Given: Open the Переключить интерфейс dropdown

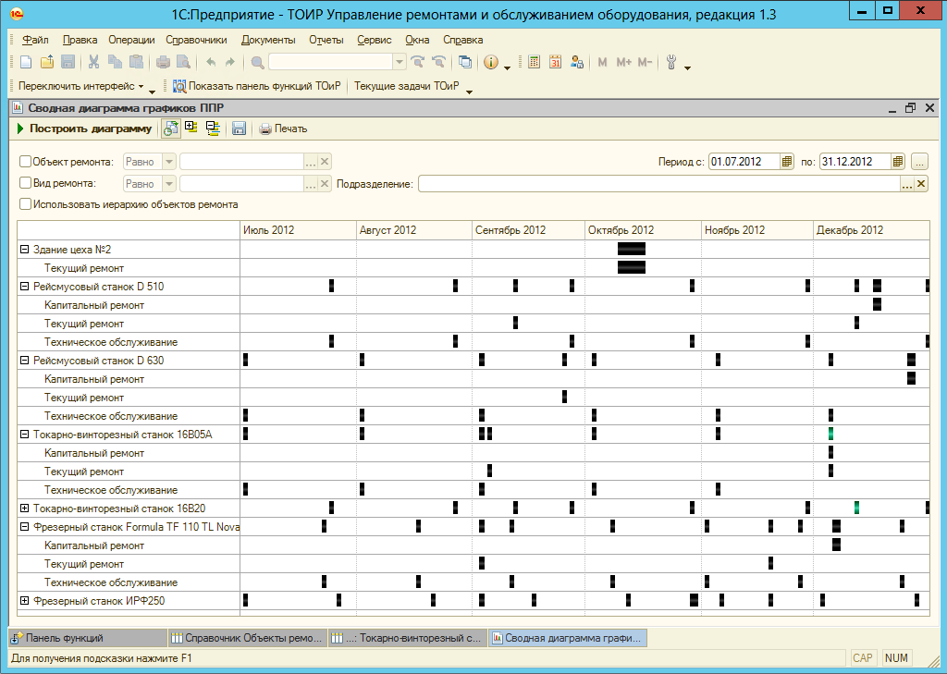Looking at the screenshot, I should (x=81, y=87).
